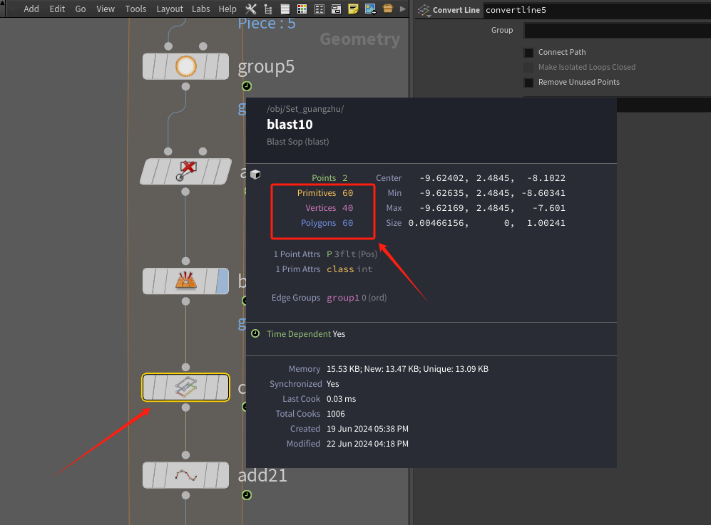Enable the Remove Unused Points checkbox

point(528,83)
